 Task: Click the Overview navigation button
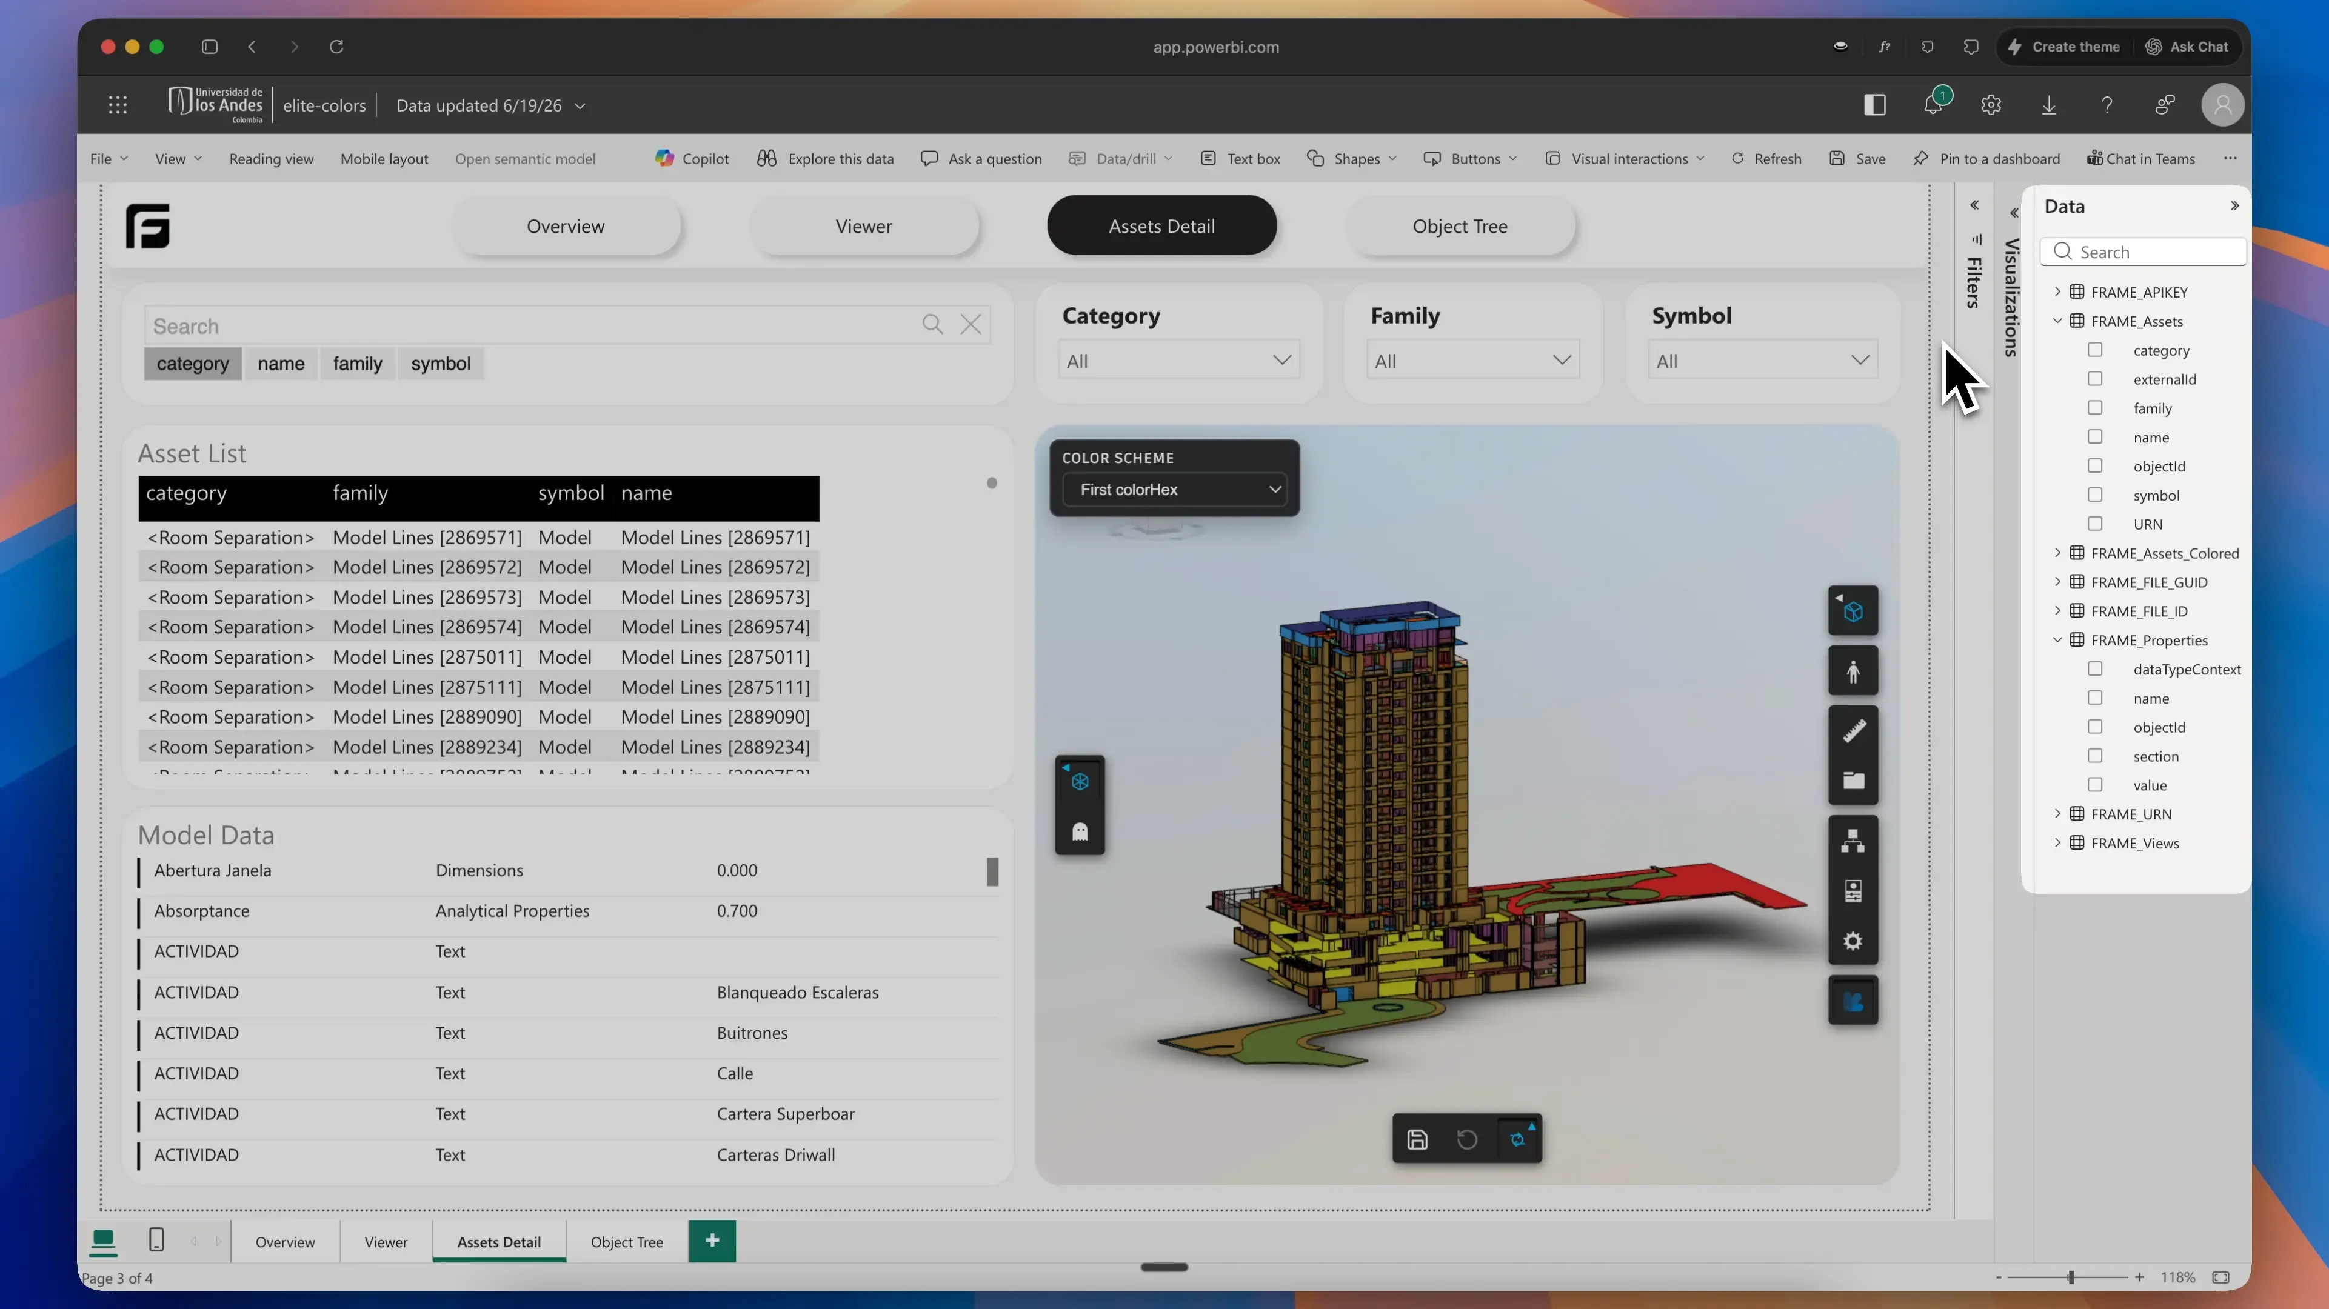565,226
